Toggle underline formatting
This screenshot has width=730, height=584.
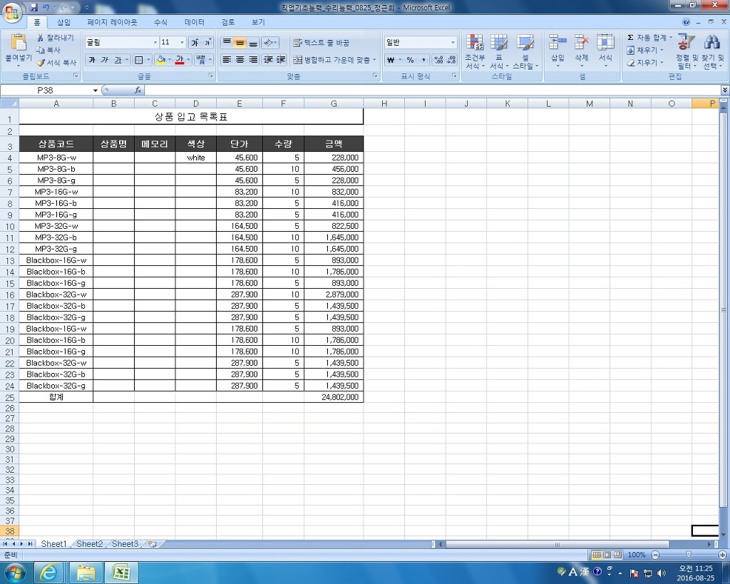118,60
